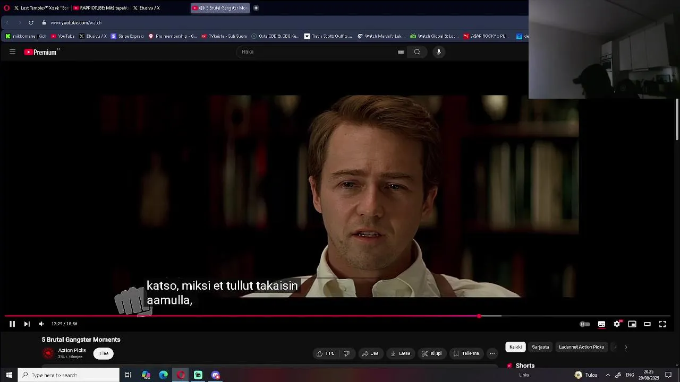Screen dimensions: 680x382
Task: Start voice search with microphone
Action: (439, 52)
